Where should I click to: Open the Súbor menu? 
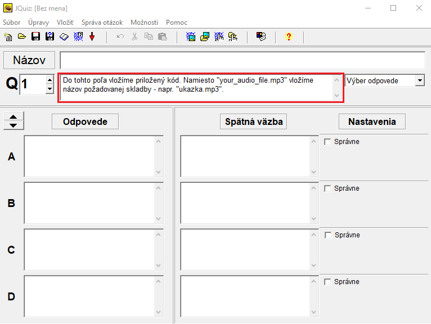[x=11, y=22]
